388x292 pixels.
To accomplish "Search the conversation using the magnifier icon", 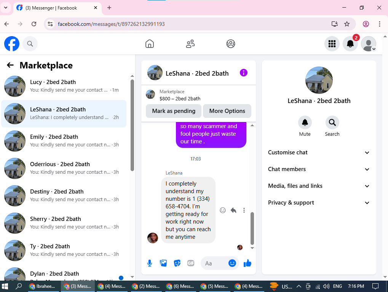I will coord(332,122).
